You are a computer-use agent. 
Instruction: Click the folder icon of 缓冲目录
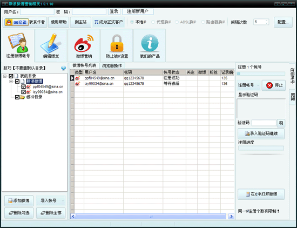(x=23, y=97)
